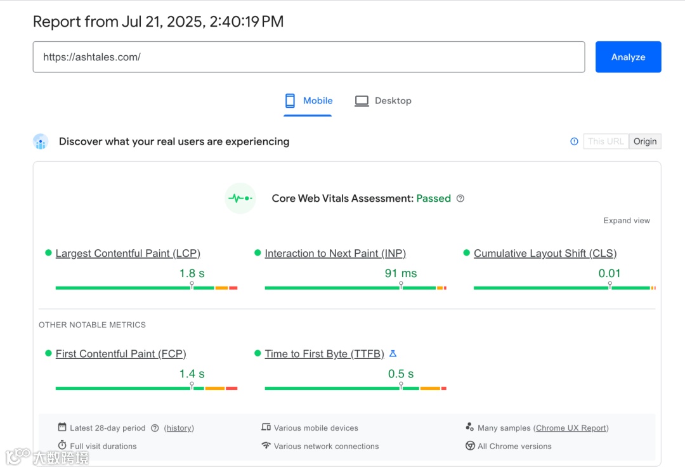Click the help icon next to Passed
The width and height of the screenshot is (685, 470).
[x=460, y=199]
